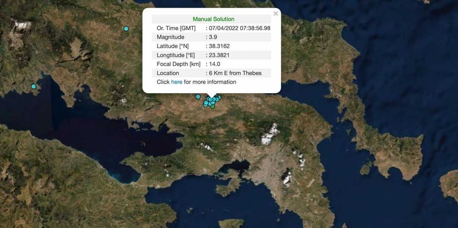The height and width of the screenshot is (228, 458).
Task: Click the longitude value 23.3821
Action: click(x=219, y=55)
